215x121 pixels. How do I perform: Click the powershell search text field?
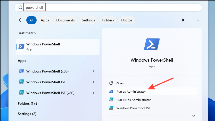[x=108, y=7]
